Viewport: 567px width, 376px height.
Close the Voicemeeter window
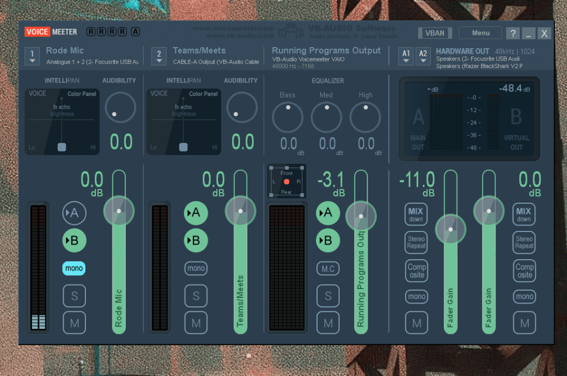pyautogui.click(x=544, y=33)
